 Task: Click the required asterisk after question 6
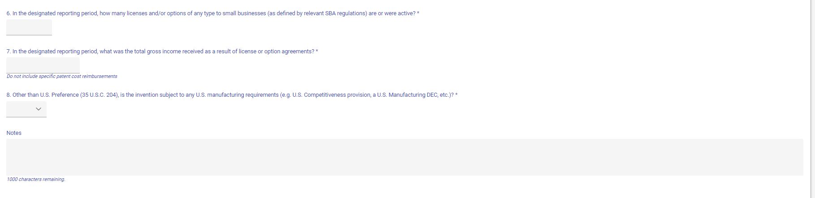click(418, 13)
